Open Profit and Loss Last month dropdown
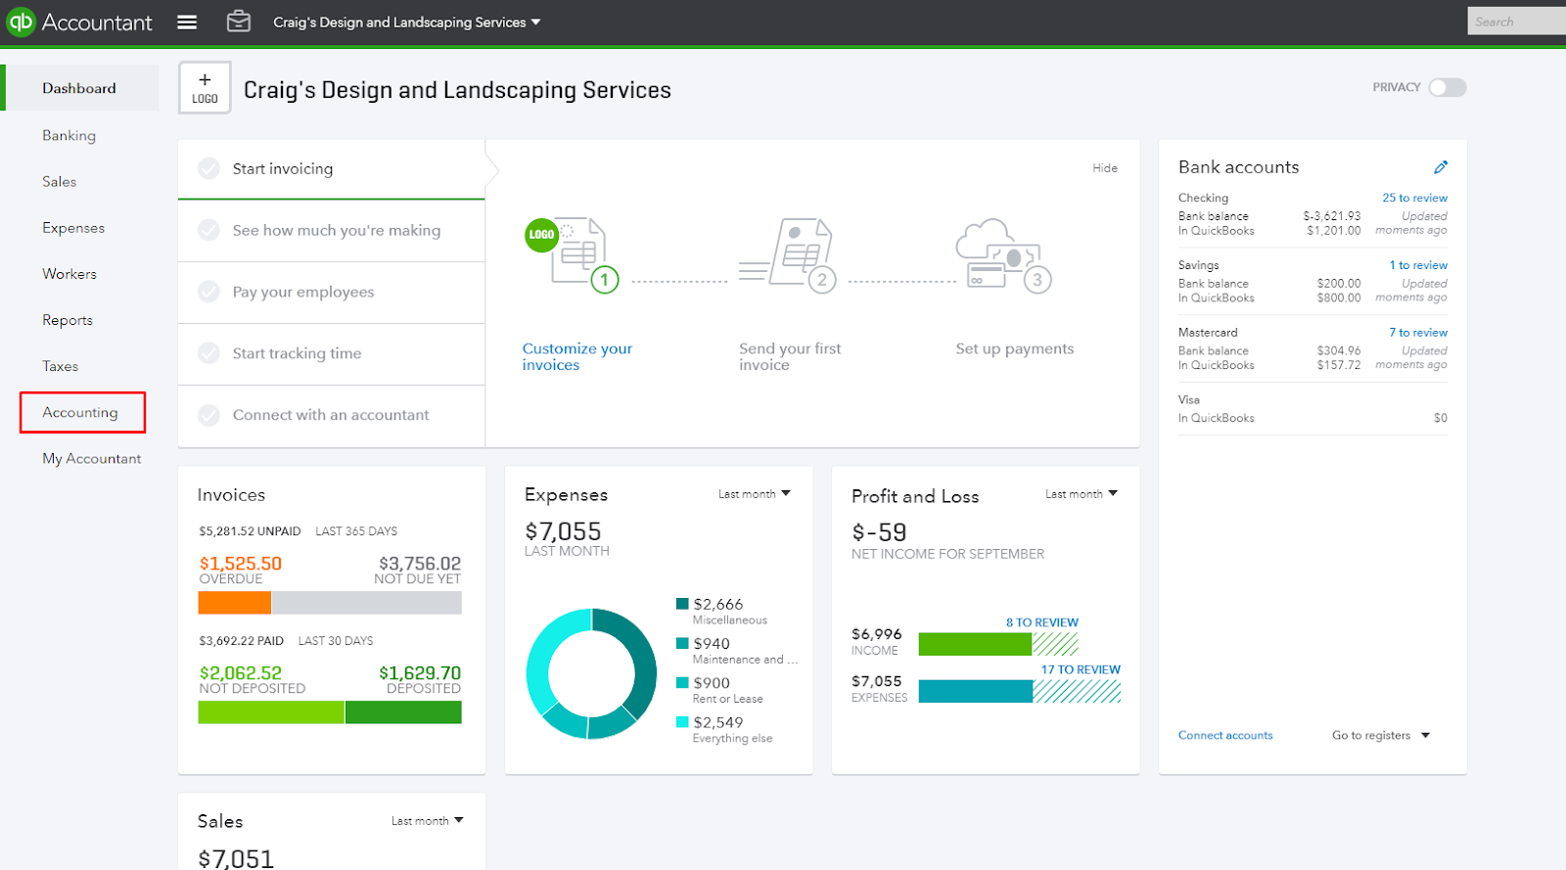The width and height of the screenshot is (1566, 870). point(1081,494)
